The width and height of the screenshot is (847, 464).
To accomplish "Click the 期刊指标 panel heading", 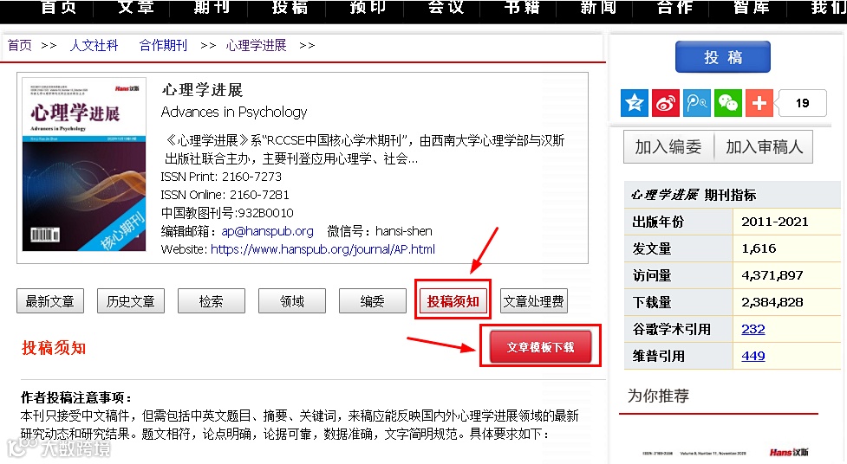I will (x=693, y=195).
